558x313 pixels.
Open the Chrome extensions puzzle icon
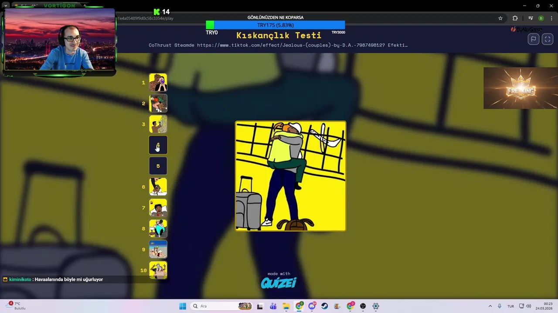[515, 18]
